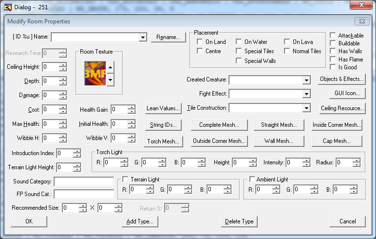
Task: Open Lean Values... dialog
Action: 163,108
